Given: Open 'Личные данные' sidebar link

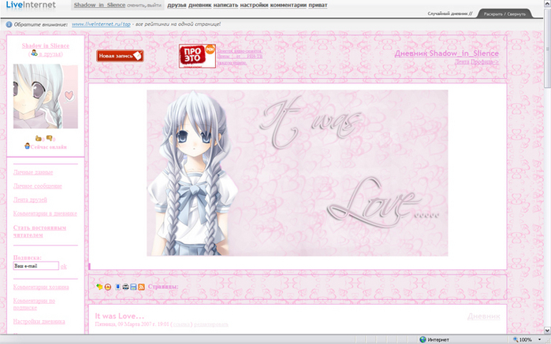Looking at the screenshot, I should pyautogui.click(x=33, y=172).
